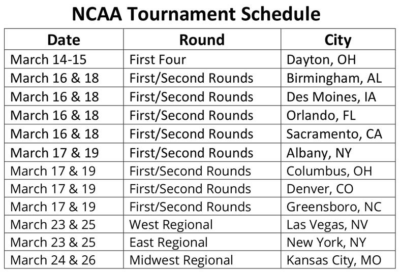
Task: Click the Orlando, FL cell
Action: point(338,115)
